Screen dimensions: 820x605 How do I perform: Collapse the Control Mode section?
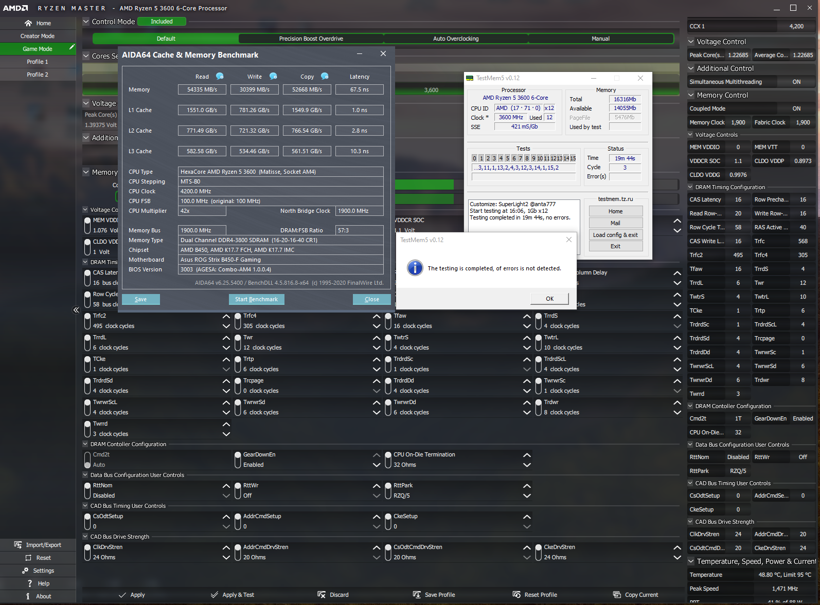pos(86,22)
